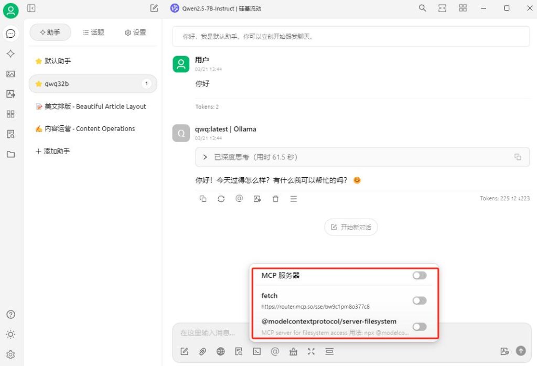Screen dimensions: 537x366
Task: Switch to the 话题 tab
Action: [x=93, y=32]
